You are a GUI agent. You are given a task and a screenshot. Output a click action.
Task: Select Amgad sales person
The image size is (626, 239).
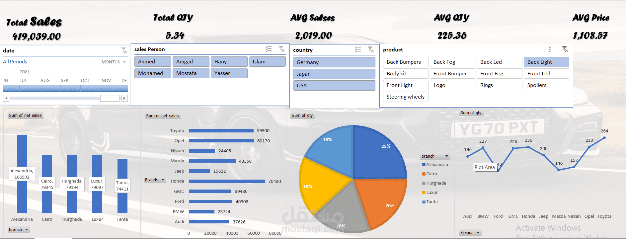coord(191,62)
